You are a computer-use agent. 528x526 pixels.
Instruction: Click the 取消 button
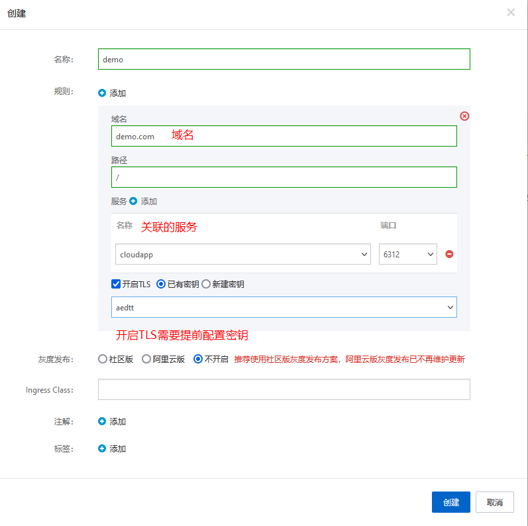[494, 502]
